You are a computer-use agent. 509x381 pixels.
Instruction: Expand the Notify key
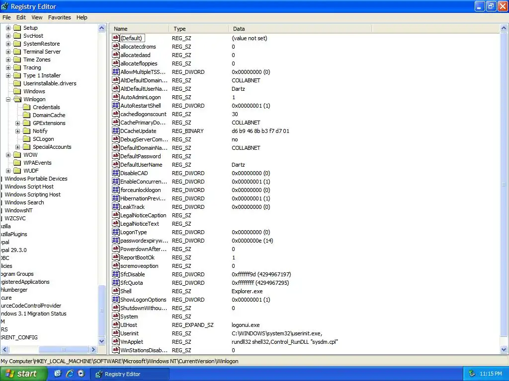17,131
